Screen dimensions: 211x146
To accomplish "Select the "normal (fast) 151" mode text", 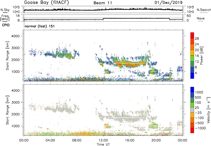I will pyautogui.click(x=40, y=26).
